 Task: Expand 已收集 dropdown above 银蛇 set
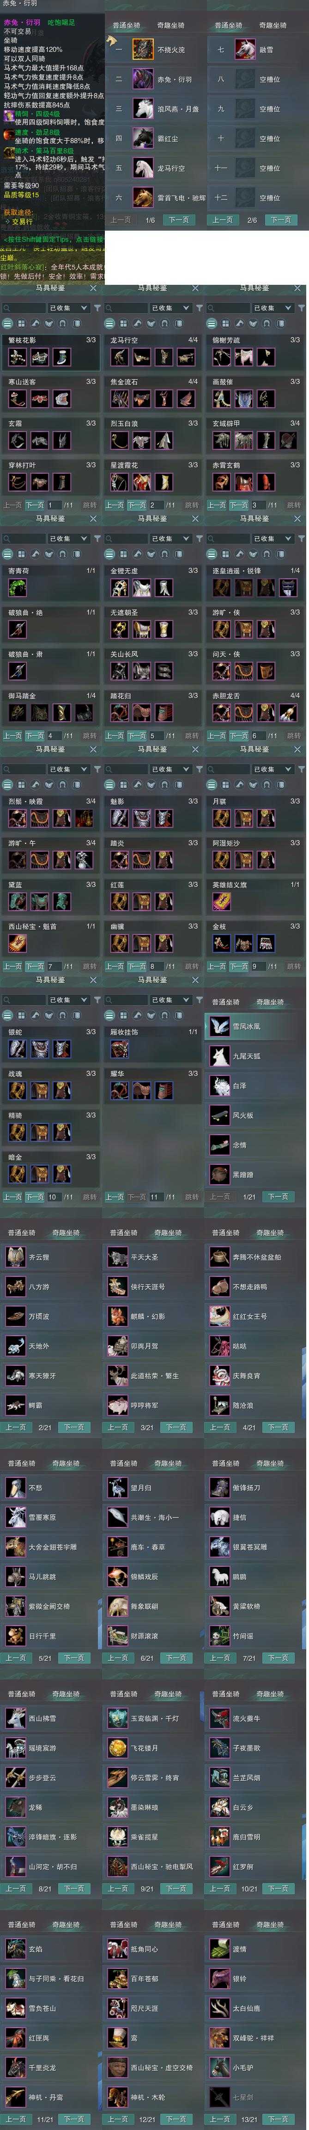click(68, 999)
